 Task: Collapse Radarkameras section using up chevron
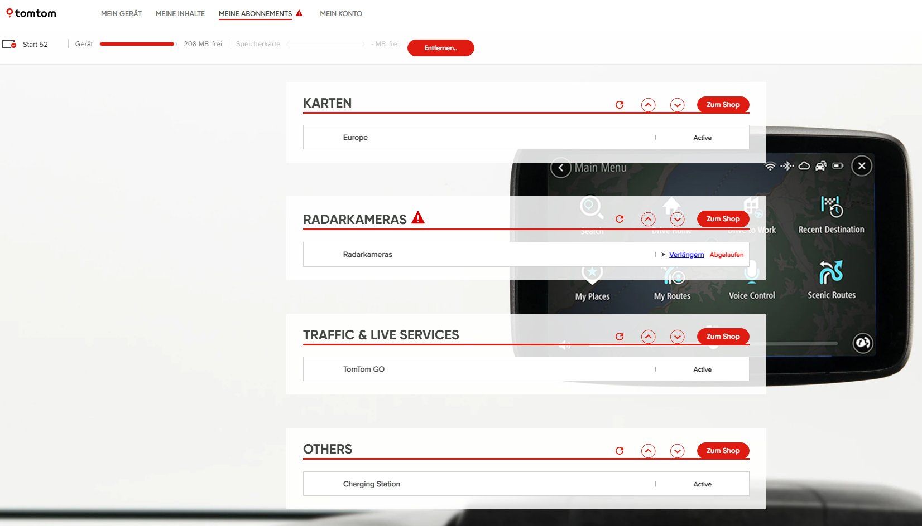coord(648,219)
